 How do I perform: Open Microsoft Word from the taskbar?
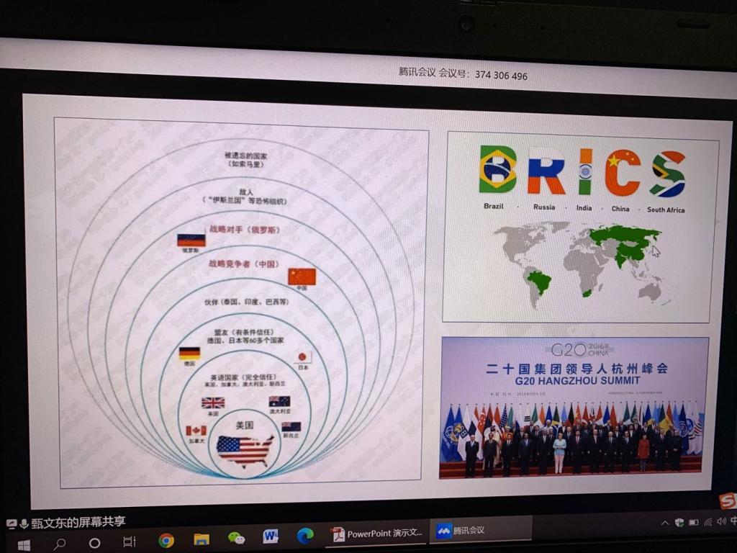pyautogui.click(x=271, y=536)
